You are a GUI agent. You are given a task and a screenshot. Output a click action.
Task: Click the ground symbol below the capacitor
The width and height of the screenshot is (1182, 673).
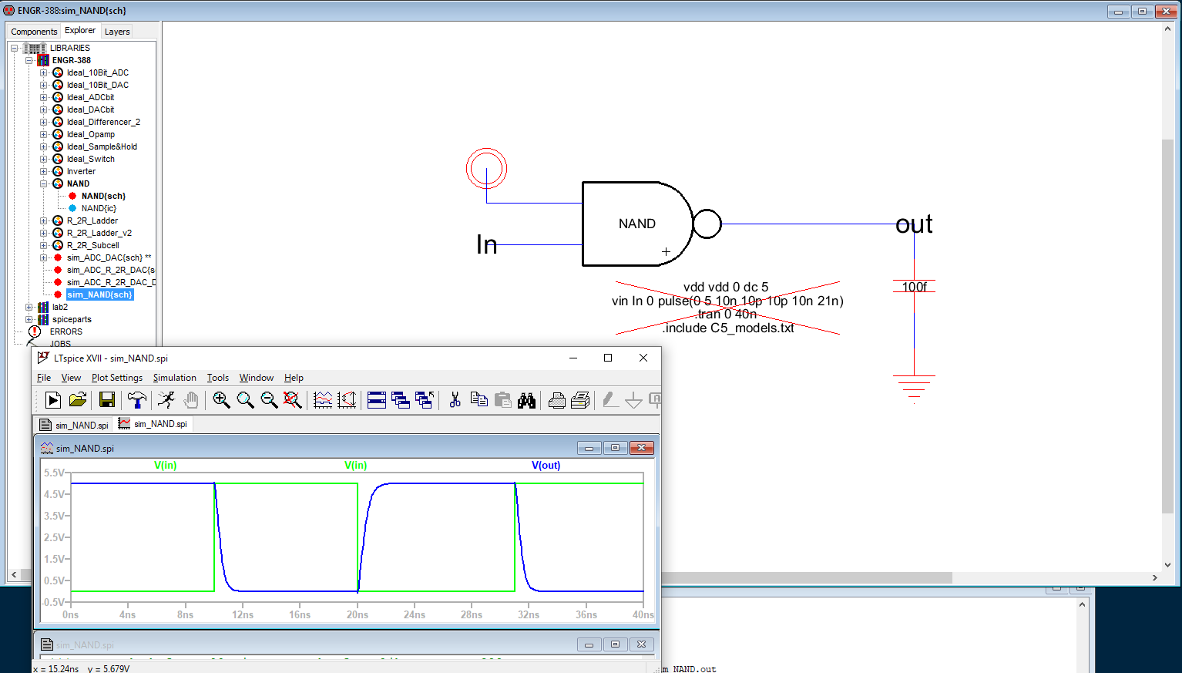tap(914, 389)
